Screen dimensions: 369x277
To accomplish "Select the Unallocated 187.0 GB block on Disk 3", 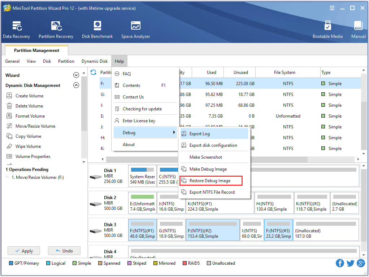I will point(326,230).
